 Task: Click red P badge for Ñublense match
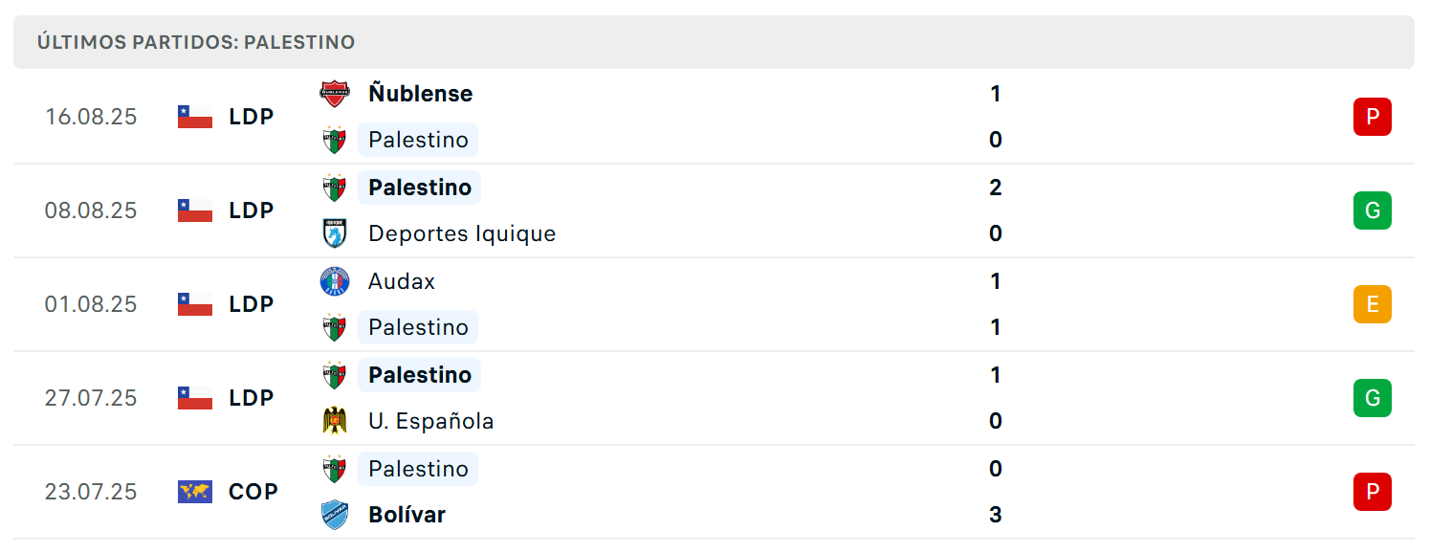[x=1373, y=117]
